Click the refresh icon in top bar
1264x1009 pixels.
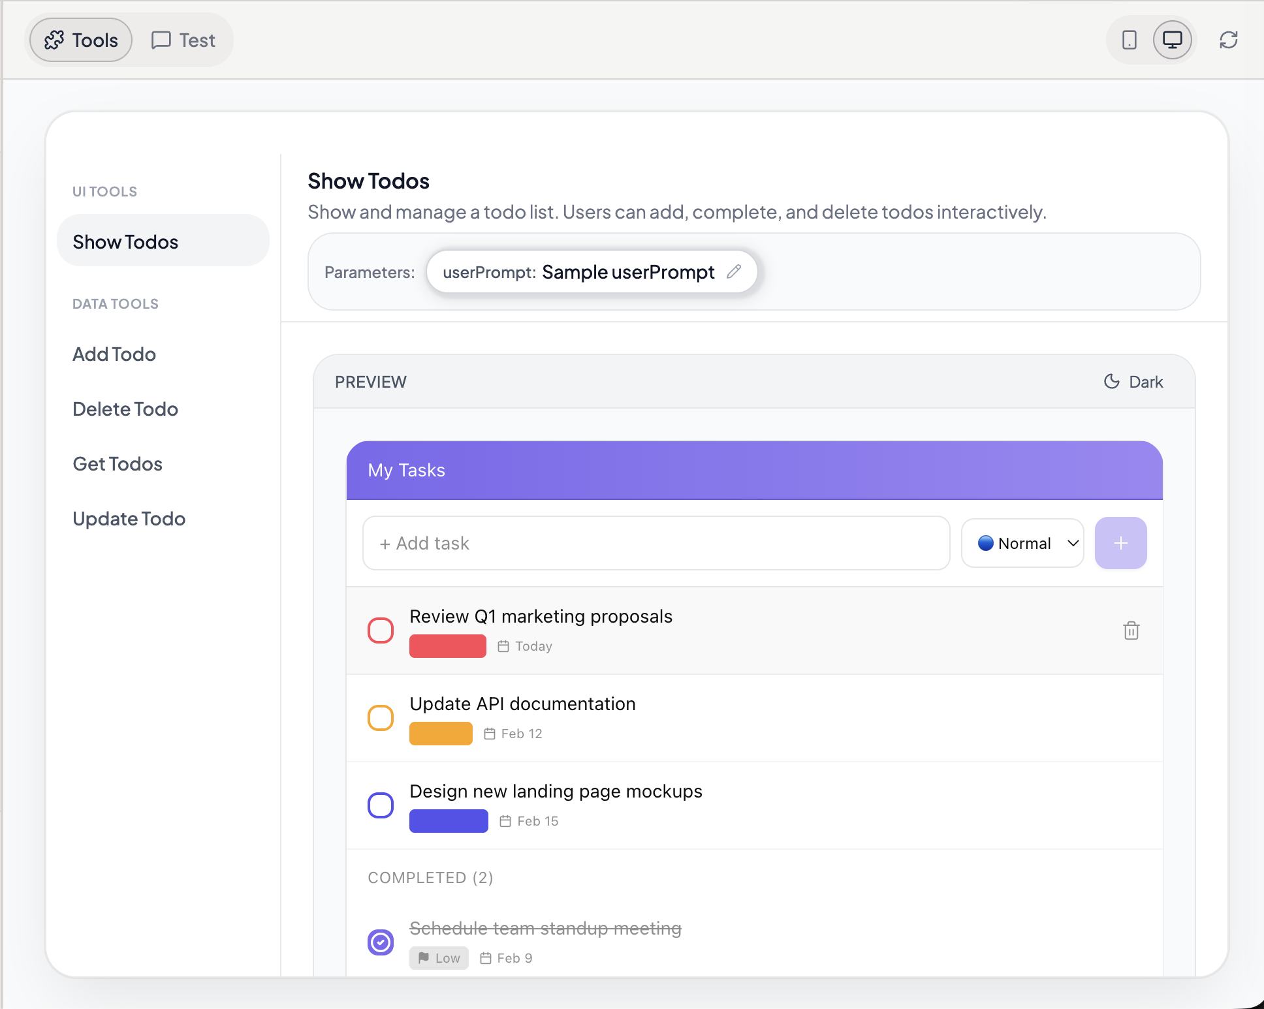pos(1229,40)
